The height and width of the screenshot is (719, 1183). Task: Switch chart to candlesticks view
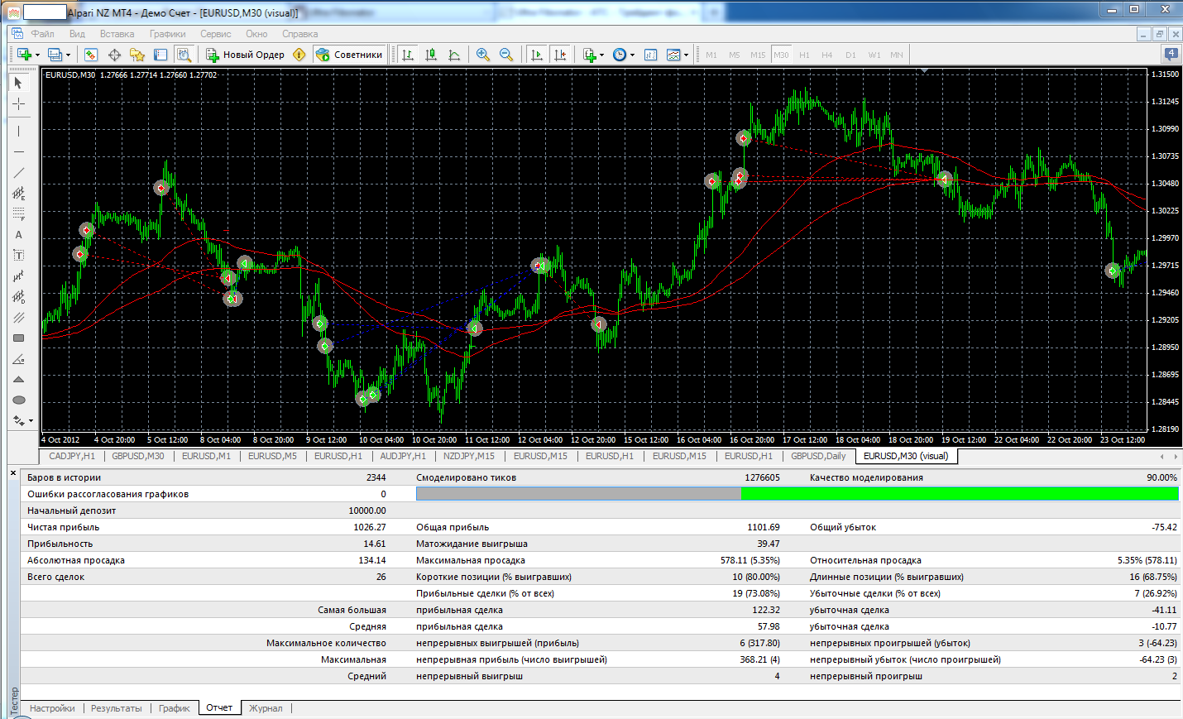(431, 55)
